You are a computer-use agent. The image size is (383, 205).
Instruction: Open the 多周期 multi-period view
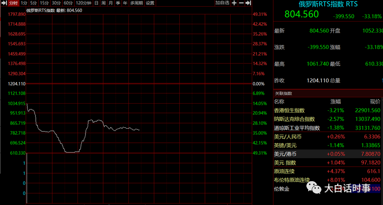tap(136, 3)
